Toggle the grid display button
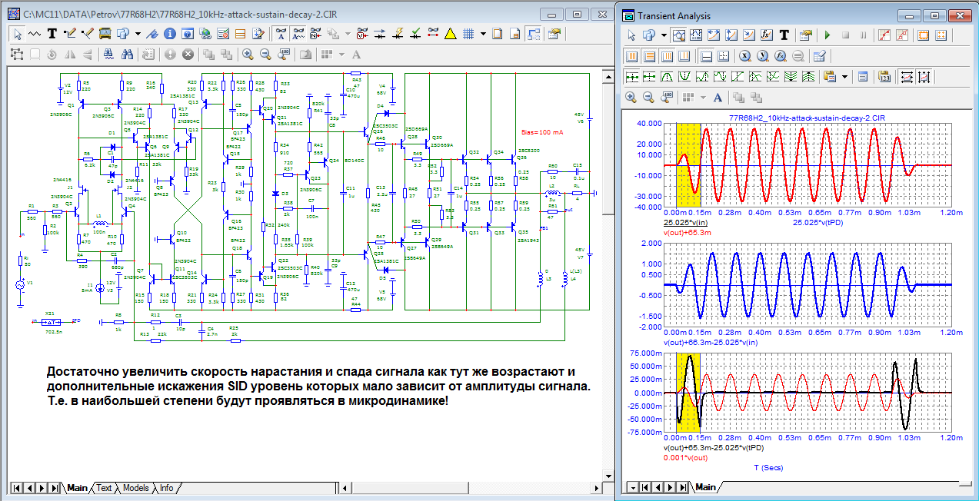The width and height of the screenshot is (979, 501). pyautogui.click(x=467, y=34)
